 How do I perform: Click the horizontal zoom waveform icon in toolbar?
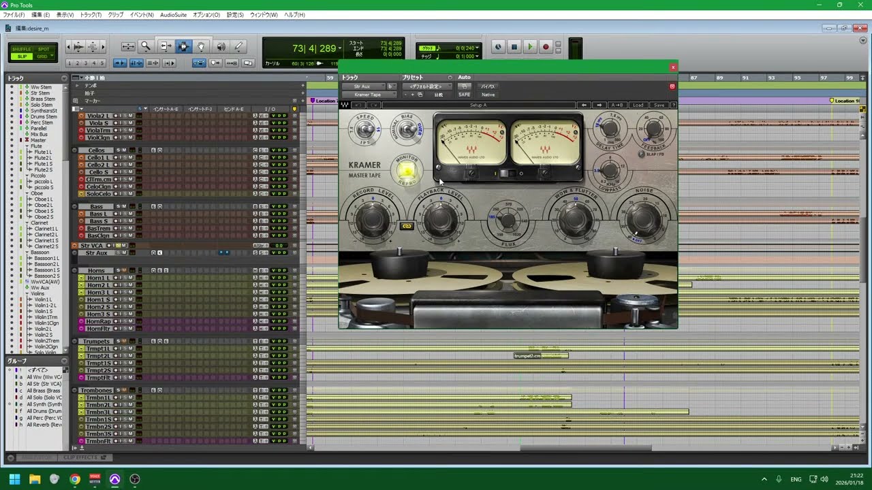[x=78, y=46]
